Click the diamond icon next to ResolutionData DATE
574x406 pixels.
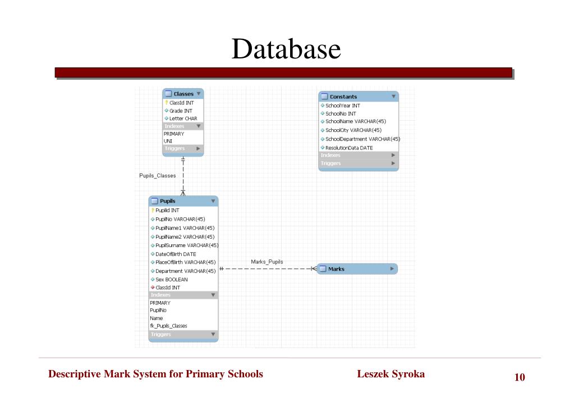click(x=323, y=148)
